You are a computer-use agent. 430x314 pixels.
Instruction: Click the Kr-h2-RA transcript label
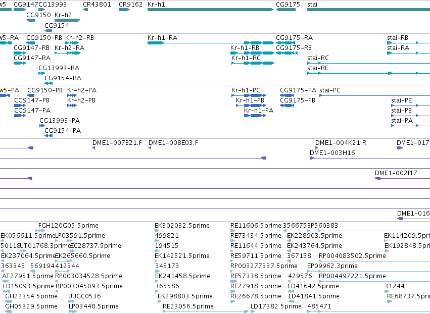pyautogui.click(x=69, y=47)
